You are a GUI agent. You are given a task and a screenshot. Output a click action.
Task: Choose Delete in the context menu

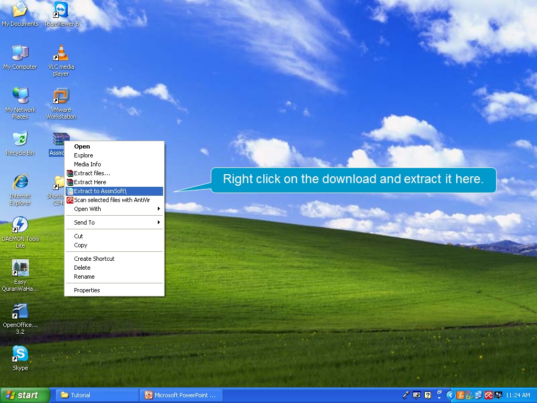114,268
